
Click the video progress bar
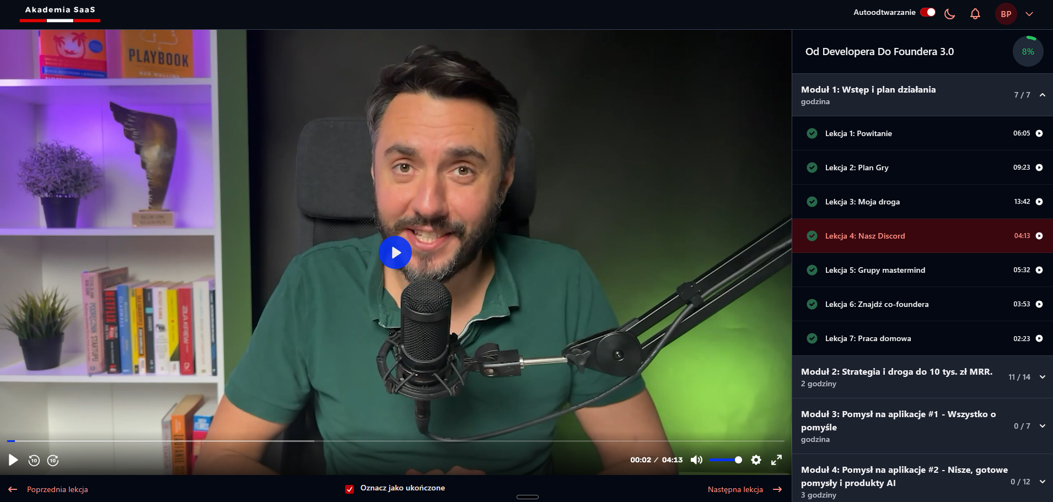(395, 441)
